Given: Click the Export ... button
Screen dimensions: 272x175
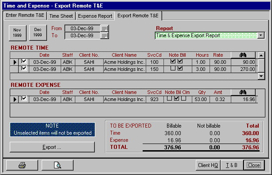Looking at the screenshot, I should coord(52,147).
